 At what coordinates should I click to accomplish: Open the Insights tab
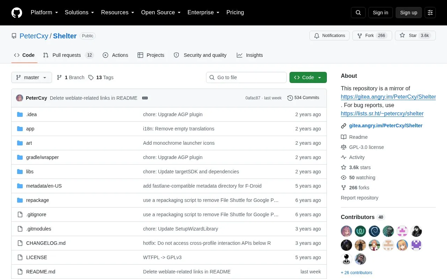tap(250, 55)
